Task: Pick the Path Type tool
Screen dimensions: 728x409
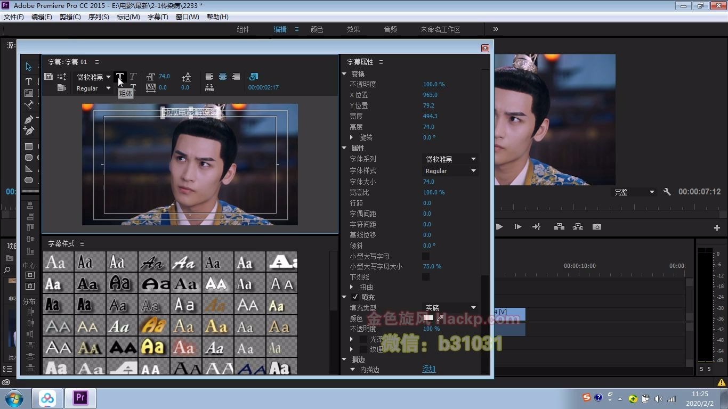Action: coord(29,105)
